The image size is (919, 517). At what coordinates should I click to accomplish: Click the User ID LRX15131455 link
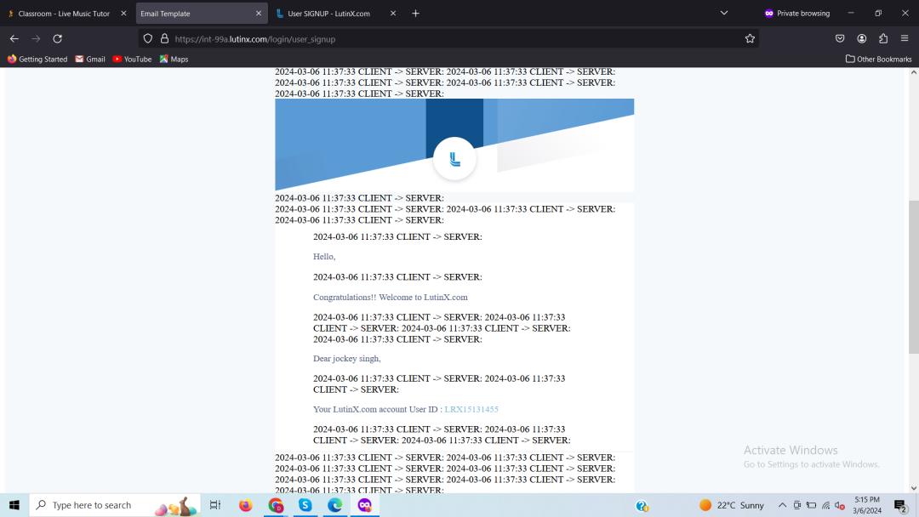click(x=471, y=410)
